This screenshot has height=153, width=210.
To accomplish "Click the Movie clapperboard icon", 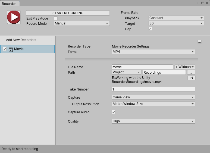I will (x=11, y=49).
